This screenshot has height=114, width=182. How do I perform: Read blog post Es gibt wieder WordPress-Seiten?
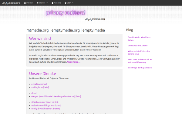[139, 39]
